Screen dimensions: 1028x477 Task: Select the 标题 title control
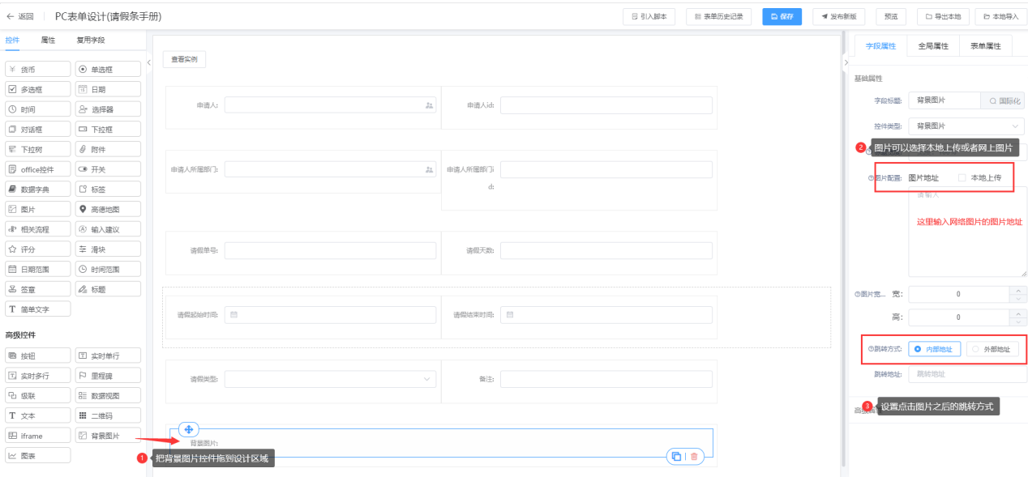[108, 288]
